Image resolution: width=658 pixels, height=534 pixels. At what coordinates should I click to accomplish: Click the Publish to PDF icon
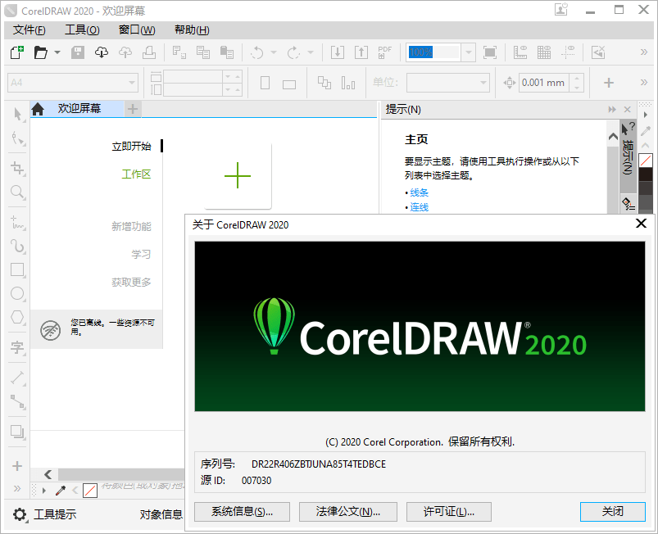point(385,52)
